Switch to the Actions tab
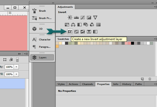Screen dimensions: 157x107 click(73, 84)
